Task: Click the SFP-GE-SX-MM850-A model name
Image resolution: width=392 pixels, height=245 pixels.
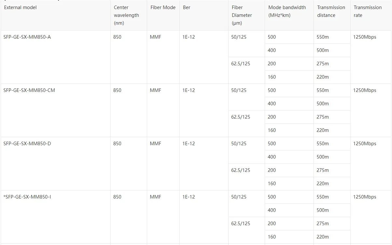Action: coord(27,37)
